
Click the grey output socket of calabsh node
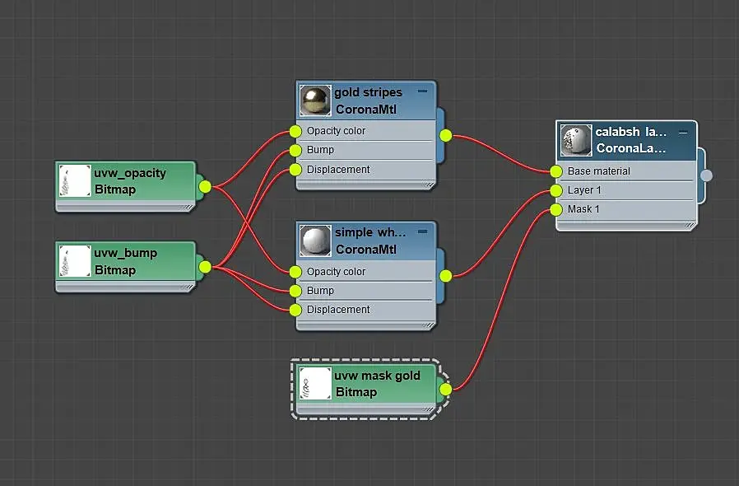pyautogui.click(x=706, y=175)
